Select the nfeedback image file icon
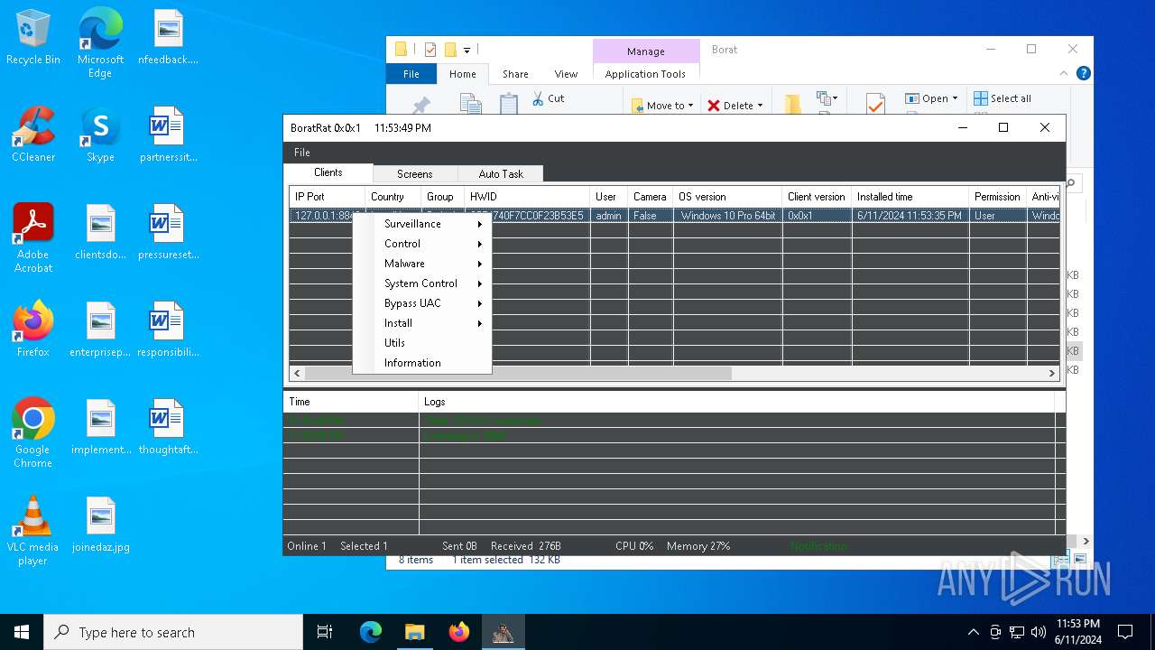 point(168,37)
